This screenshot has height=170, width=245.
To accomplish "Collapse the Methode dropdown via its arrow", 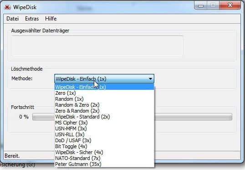I will coord(150,79).
